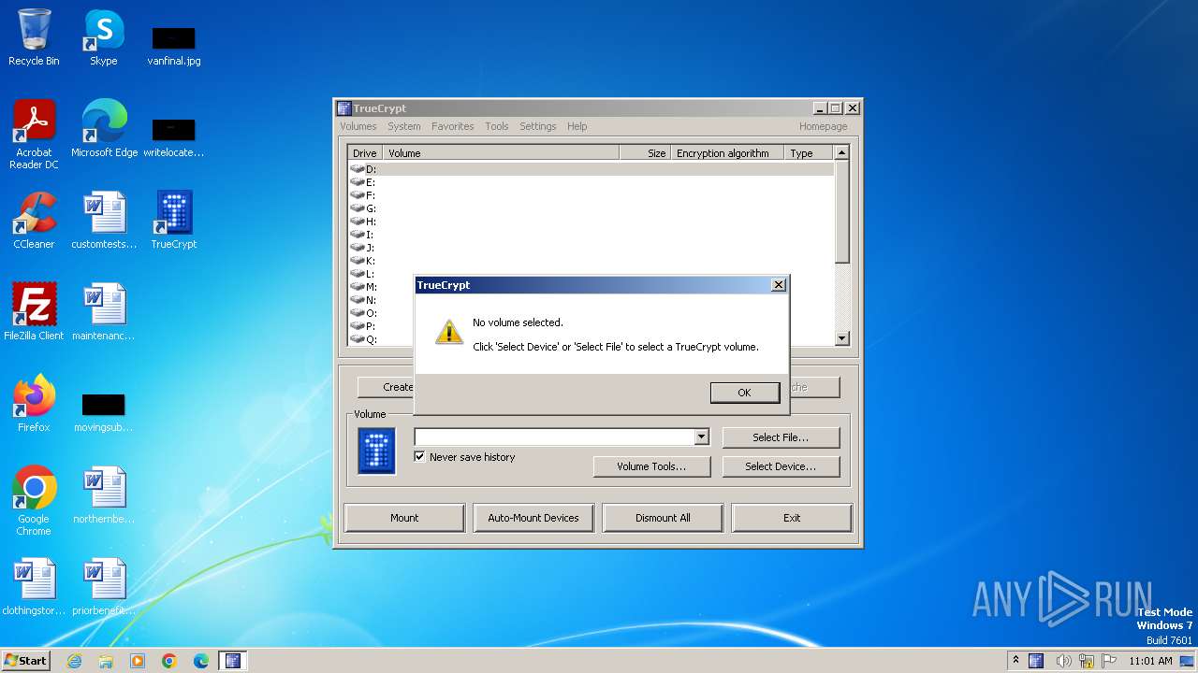Screen dimensions: 1198x673
Task: Click drive list scrollbar up arrow
Action: 841,152
